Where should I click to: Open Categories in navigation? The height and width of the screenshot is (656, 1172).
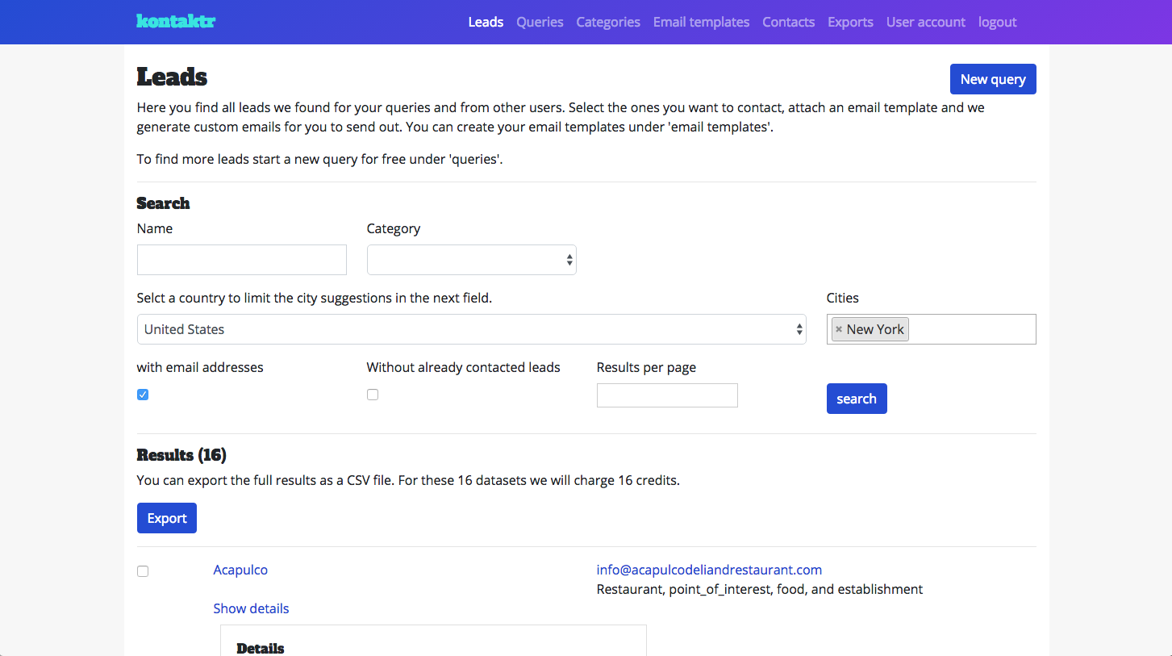pyautogui.click(x=608, y=22)
